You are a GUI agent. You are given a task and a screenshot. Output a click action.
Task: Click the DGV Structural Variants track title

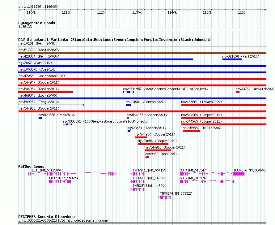tap(115, 40)
